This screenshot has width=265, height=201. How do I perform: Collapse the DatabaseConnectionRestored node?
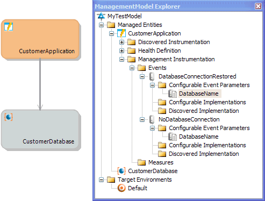142,76
